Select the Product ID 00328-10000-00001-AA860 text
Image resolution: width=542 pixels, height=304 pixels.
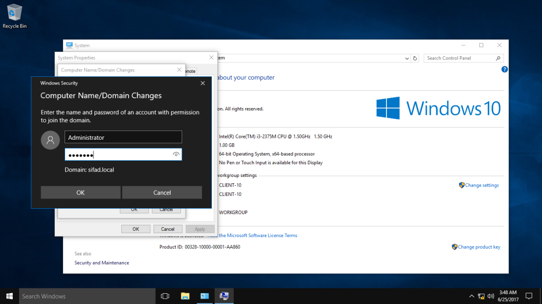(x=200, y=247)
